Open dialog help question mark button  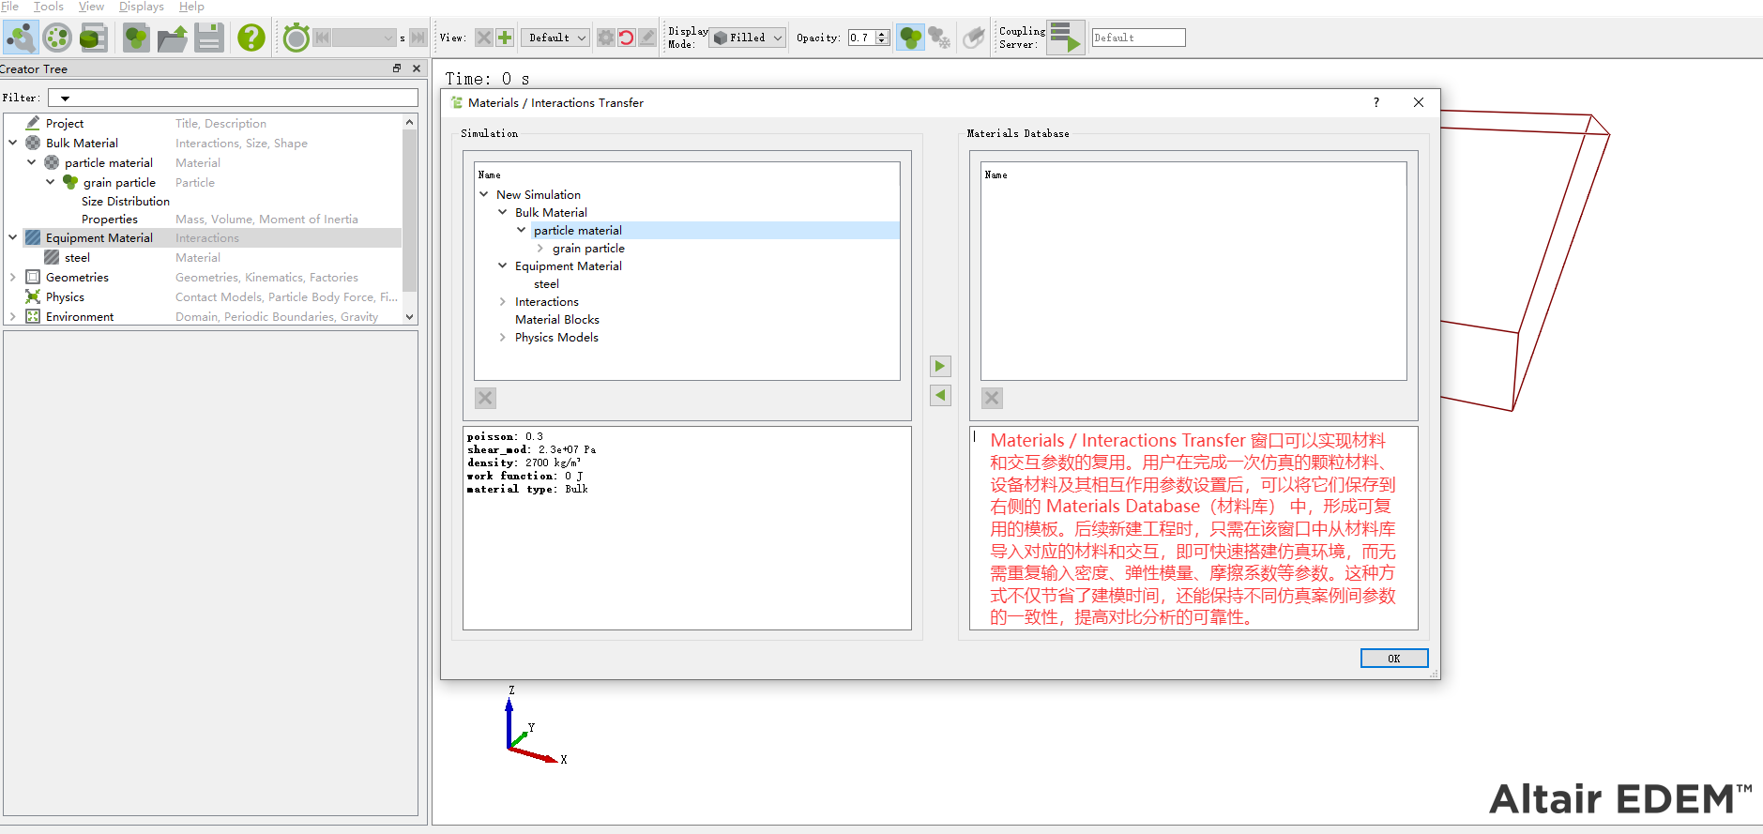1376,103
